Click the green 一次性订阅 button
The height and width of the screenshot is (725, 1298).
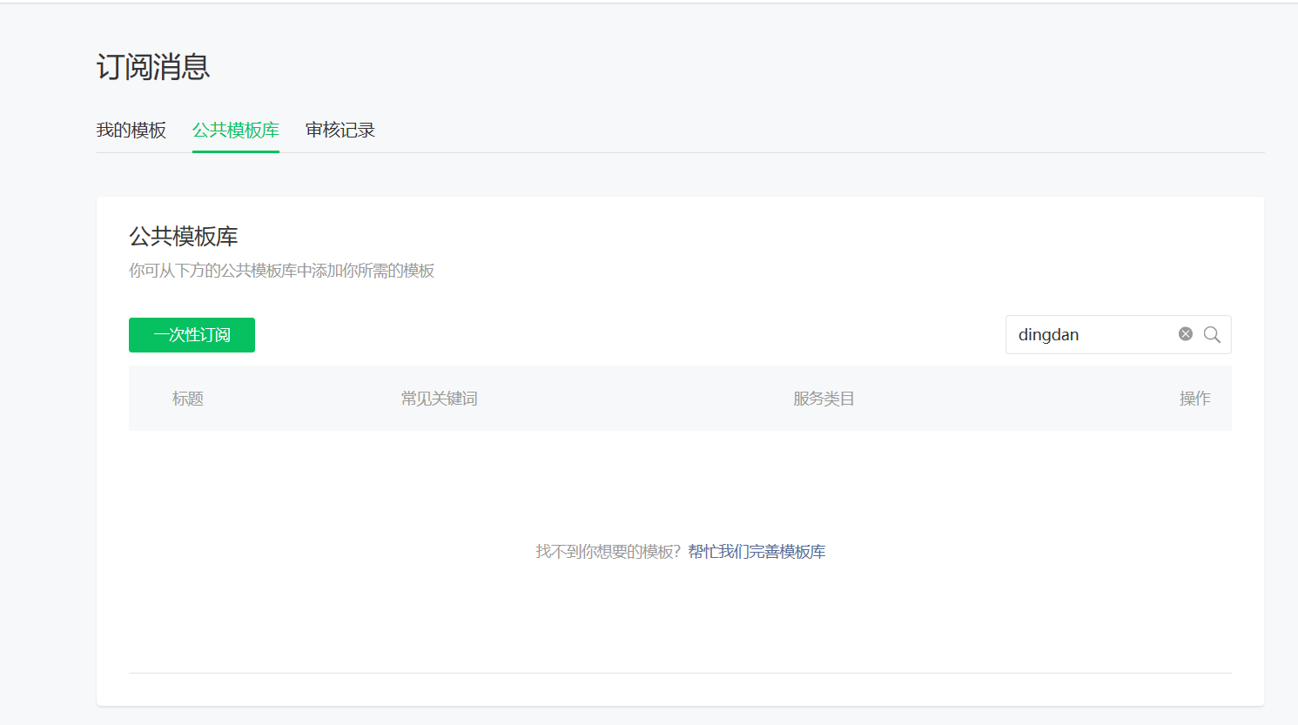click(192, 334)
